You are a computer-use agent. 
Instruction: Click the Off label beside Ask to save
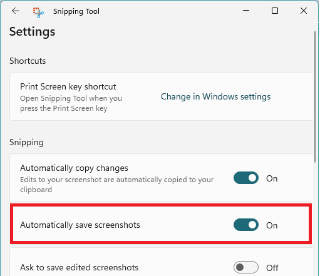tap(272, 268)
